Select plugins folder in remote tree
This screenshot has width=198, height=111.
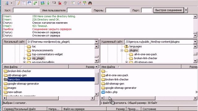134,51
